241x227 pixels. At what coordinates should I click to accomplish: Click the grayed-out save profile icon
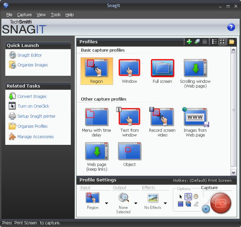204,42
